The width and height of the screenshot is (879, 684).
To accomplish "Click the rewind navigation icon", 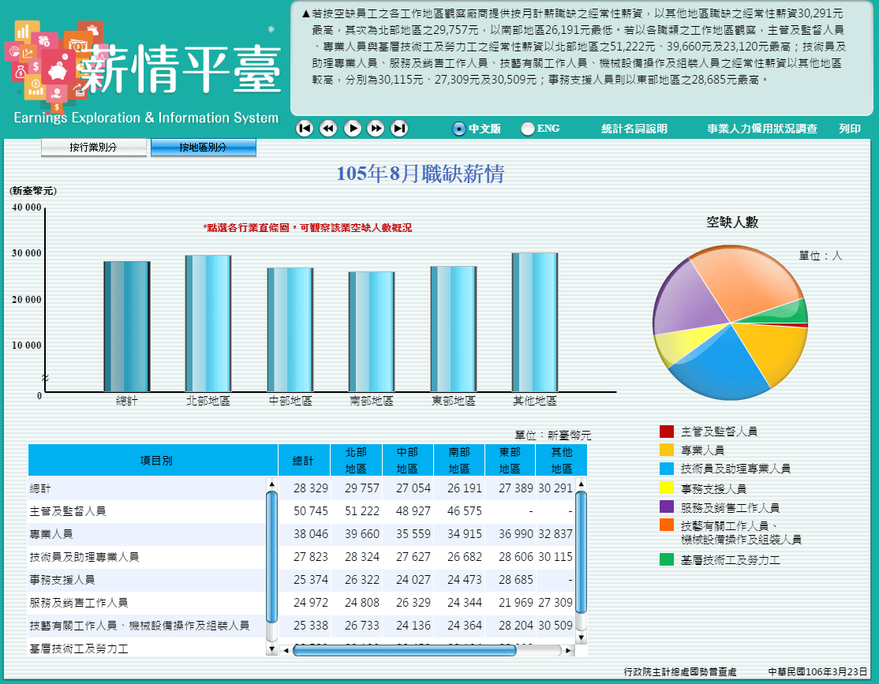I will tap(328, 128).
